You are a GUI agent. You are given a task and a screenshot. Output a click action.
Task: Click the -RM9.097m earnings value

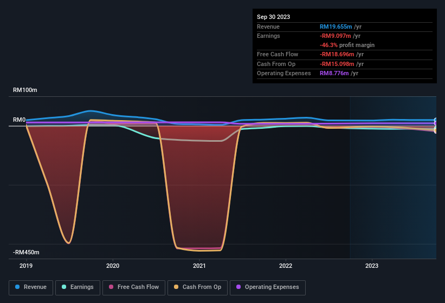335,36
